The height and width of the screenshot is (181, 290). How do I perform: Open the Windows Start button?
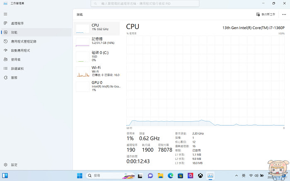click(x=80, y=176)
